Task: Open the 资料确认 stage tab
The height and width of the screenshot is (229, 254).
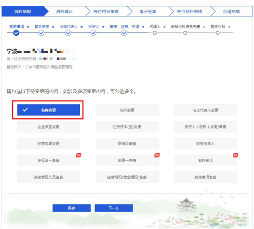Action: coord(65,12)
